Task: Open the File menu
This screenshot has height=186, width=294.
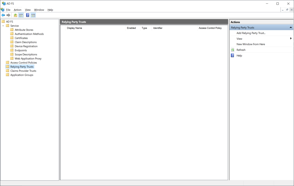Action: click(x=8, y=10)
